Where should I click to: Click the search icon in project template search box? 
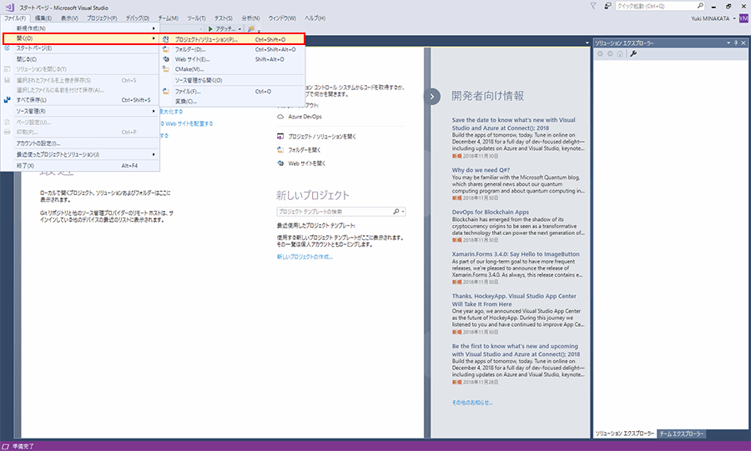point(396,212)
